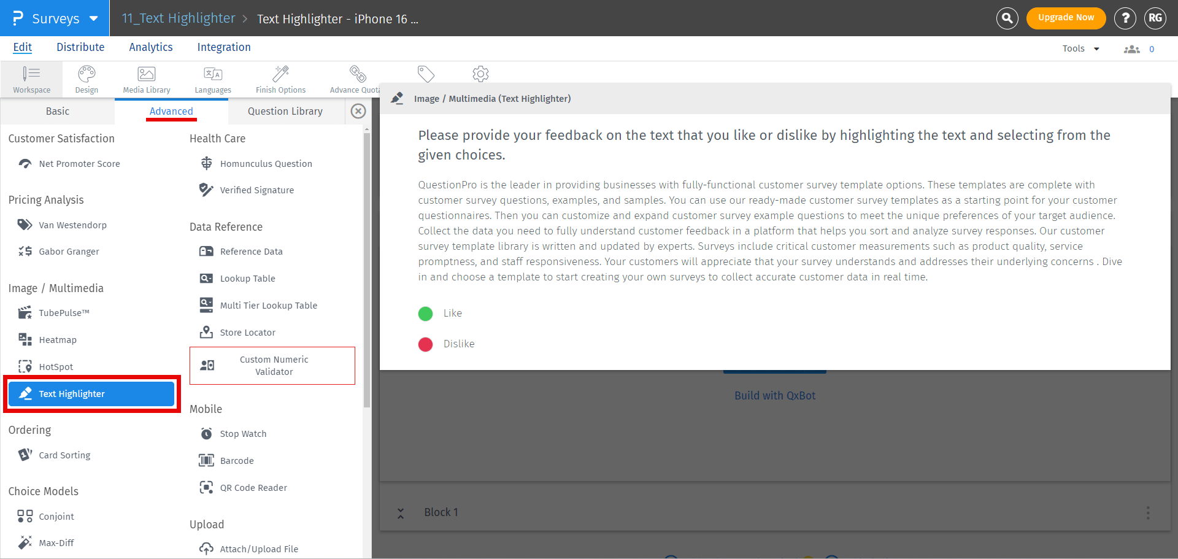Open the RG user profile avatar

pos(1155,18)
